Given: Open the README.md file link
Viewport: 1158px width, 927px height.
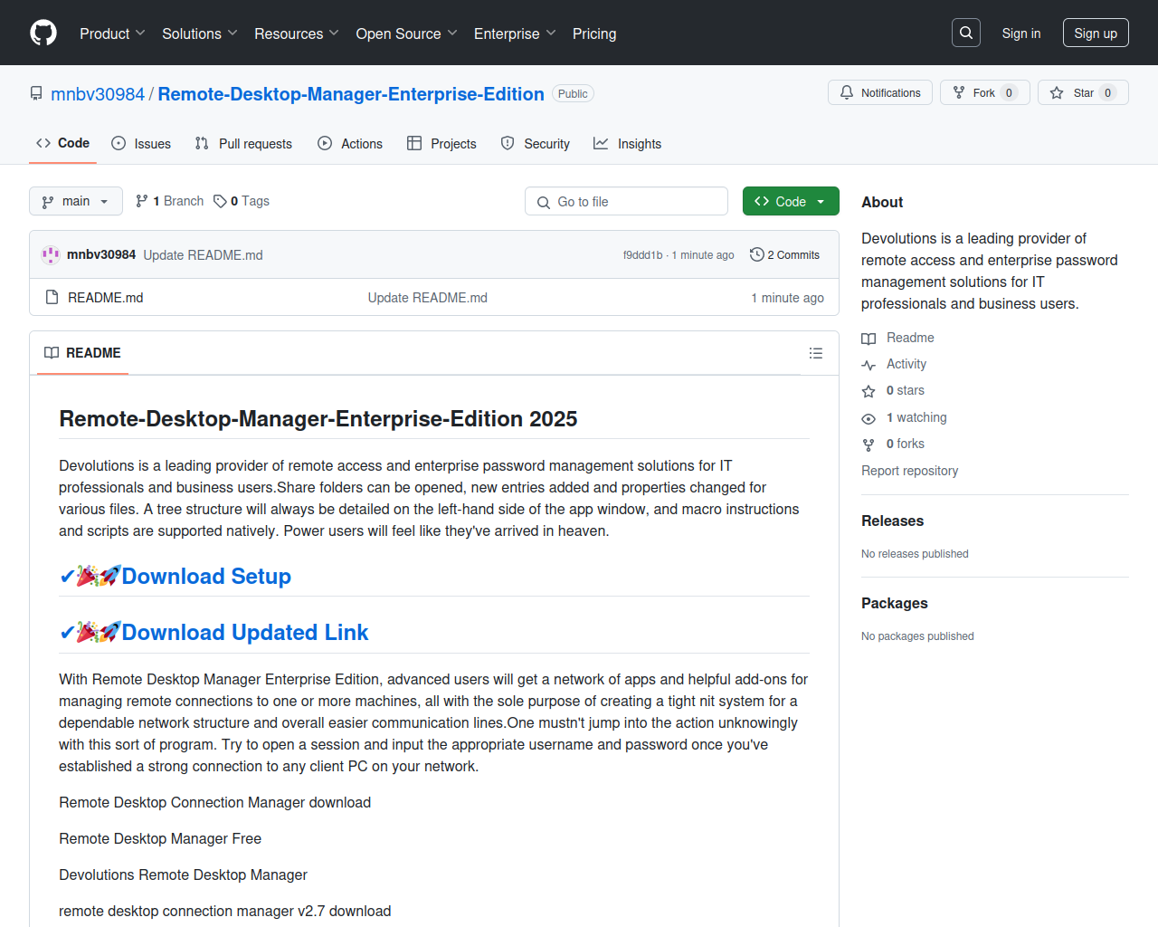Looking at the screenshot, I should click(x=105, y=298).
